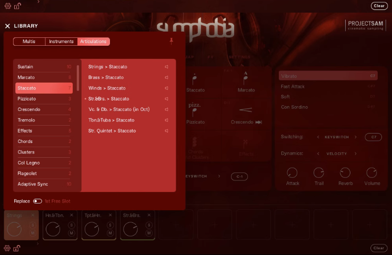Solo the Strings slot
Viewport: 392px width, 255px height.
[33, 225]
